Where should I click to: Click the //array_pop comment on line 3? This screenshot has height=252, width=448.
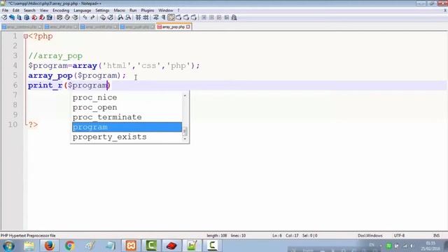tap(55, 56)
